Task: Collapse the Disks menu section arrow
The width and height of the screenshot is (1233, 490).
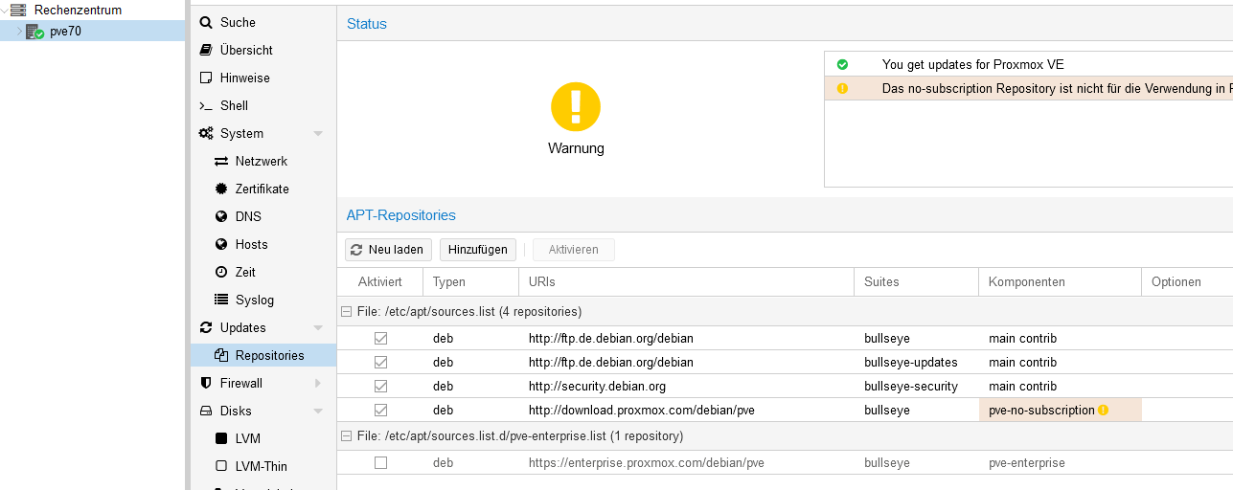Action: click(318, 411)
